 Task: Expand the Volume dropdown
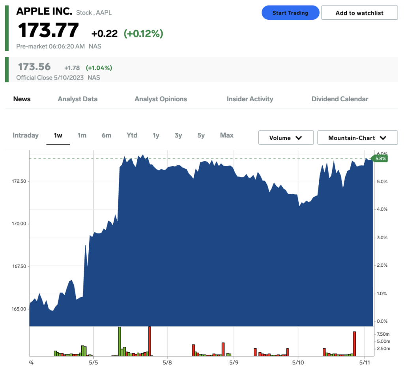click(286, 138)
